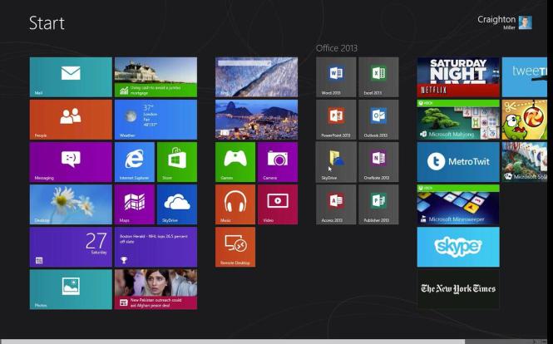Launch Excel 2013

(x=378, y=77)
